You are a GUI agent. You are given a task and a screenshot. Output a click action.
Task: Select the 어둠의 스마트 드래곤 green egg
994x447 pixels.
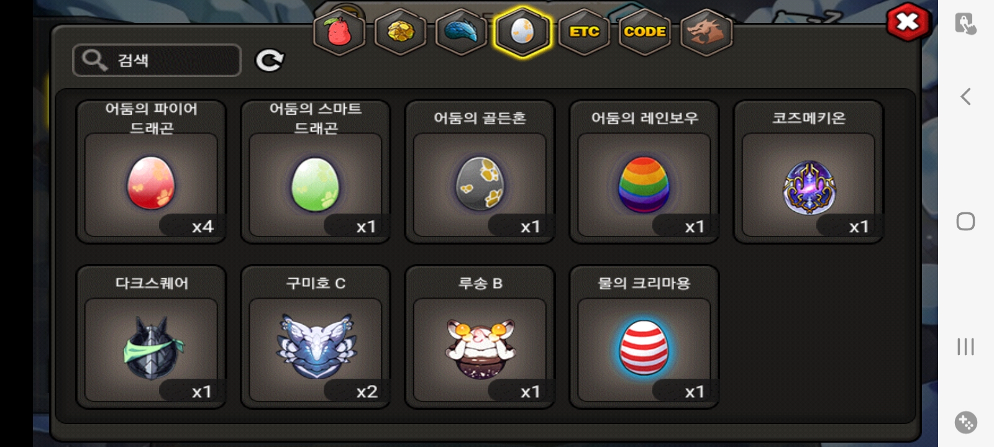(316, 172)
